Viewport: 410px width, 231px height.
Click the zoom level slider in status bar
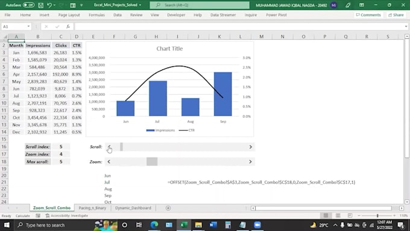[377, 215]
